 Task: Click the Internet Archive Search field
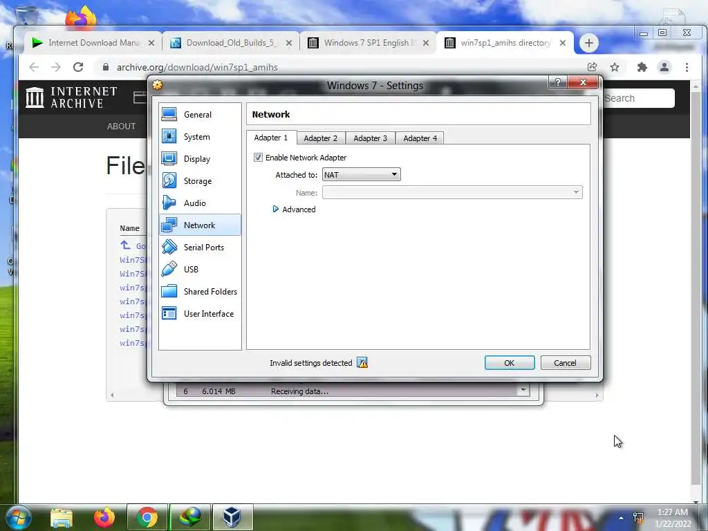[638, 98]
